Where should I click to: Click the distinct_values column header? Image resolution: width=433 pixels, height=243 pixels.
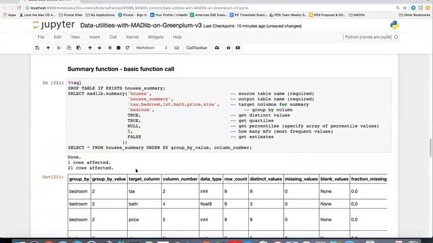[x=266, y=179]
